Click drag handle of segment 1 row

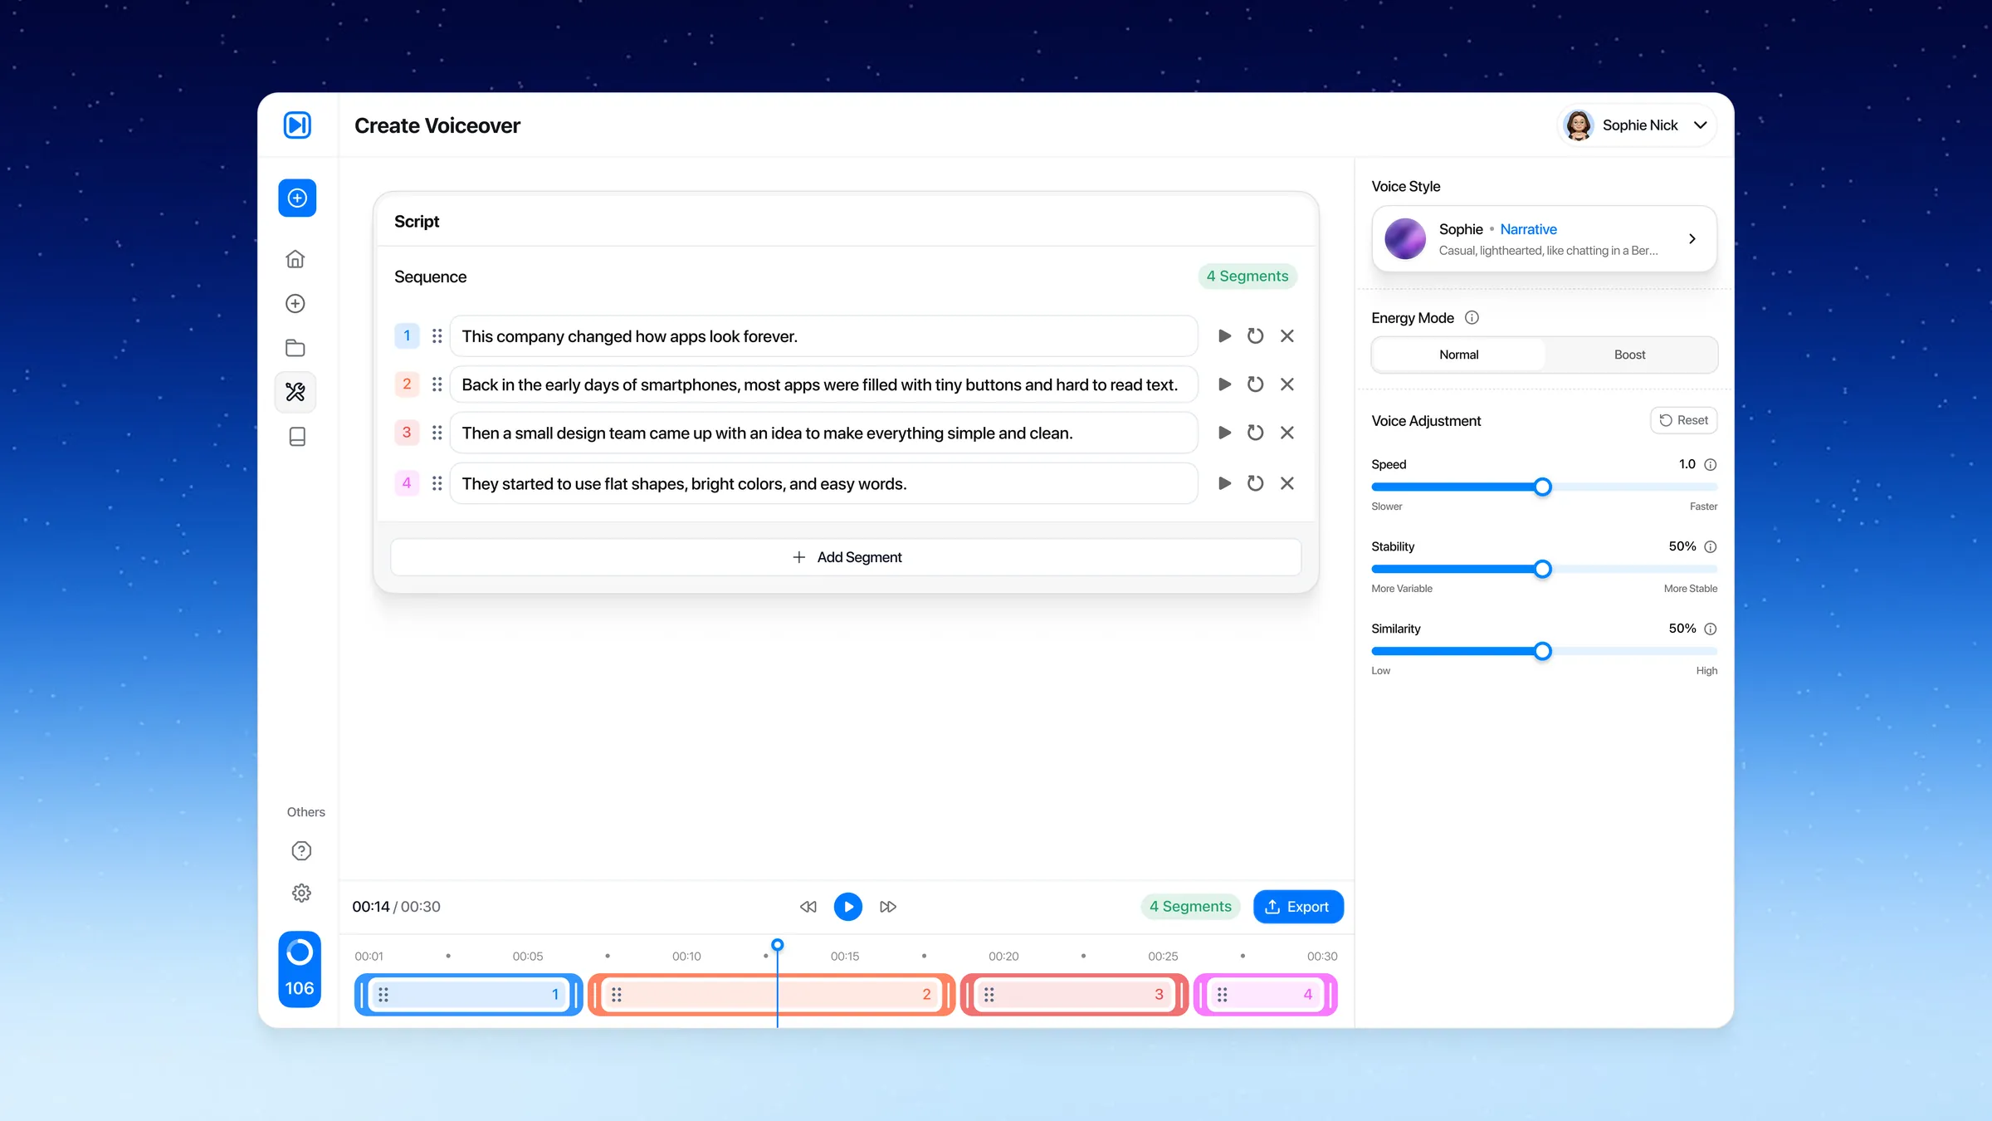click(437, 336)
